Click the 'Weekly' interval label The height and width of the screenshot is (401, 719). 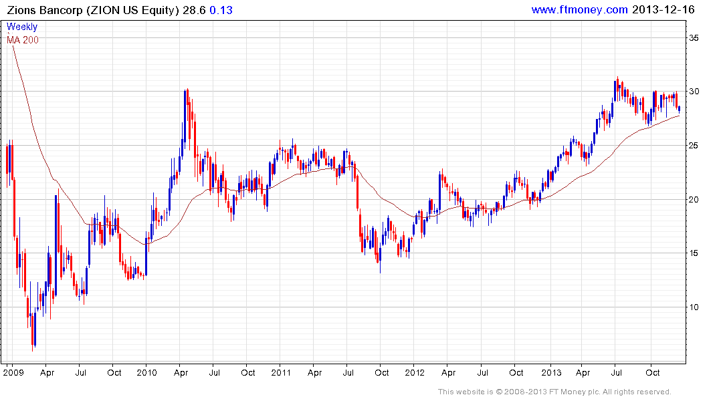[22, 27]
